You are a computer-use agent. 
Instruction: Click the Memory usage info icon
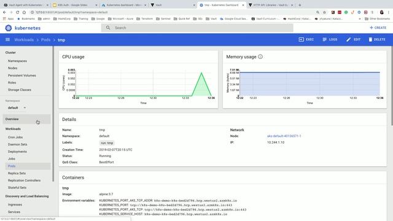pos(260,56)
